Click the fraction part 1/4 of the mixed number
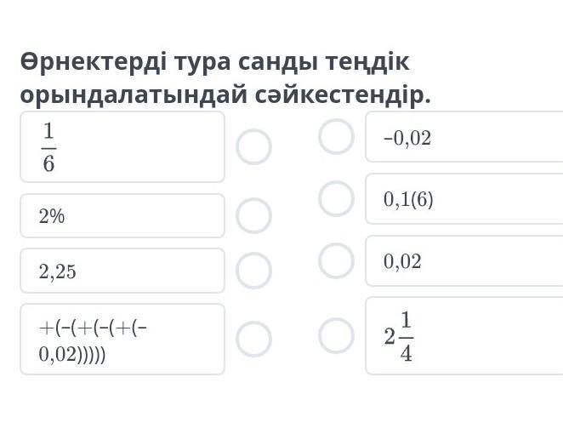This screenshot has height=434, width=563. pyautogui.click(x=406, y=336)
